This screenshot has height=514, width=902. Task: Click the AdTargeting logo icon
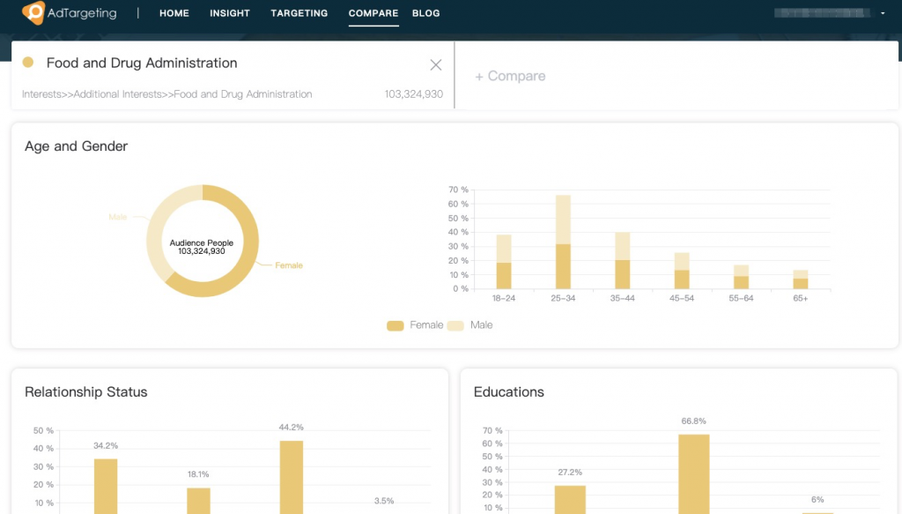pos(33,12)
